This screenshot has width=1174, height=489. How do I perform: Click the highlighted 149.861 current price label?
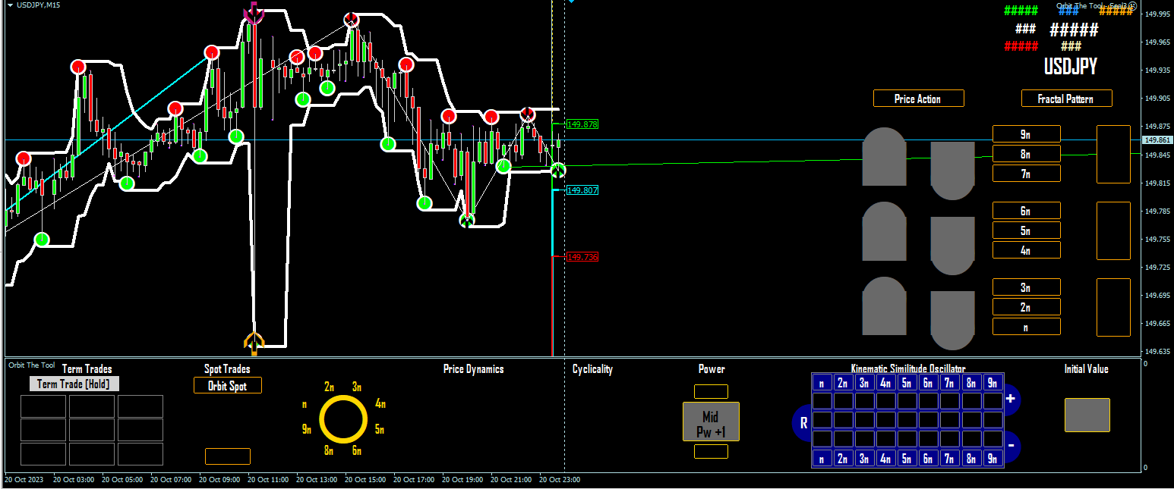(1158, 140)
